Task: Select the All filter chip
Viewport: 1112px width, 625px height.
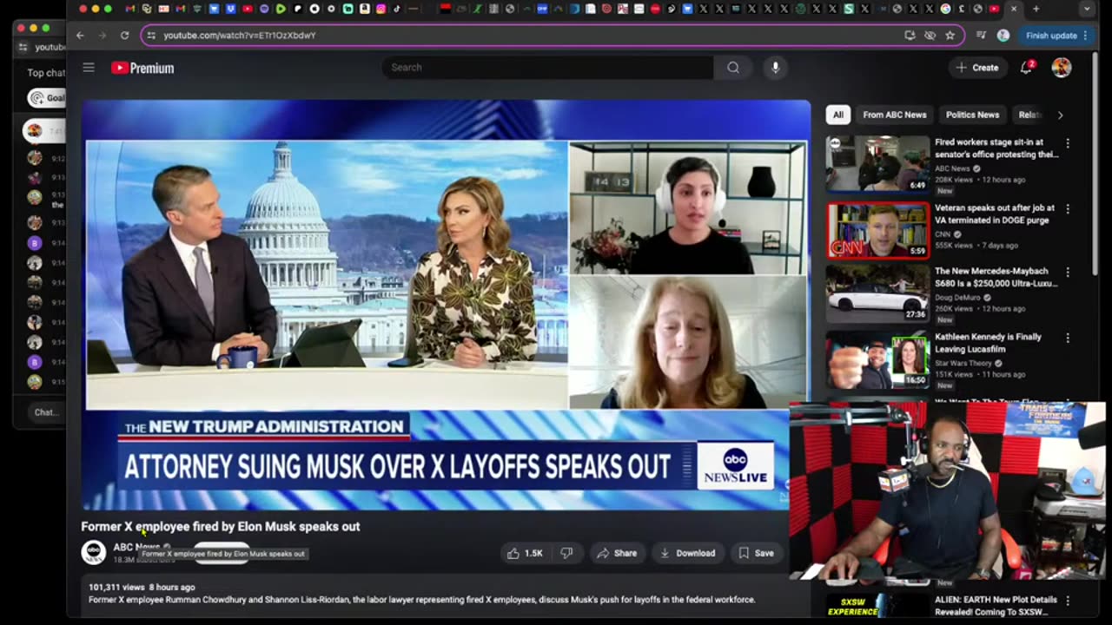Action: (837, 115)
